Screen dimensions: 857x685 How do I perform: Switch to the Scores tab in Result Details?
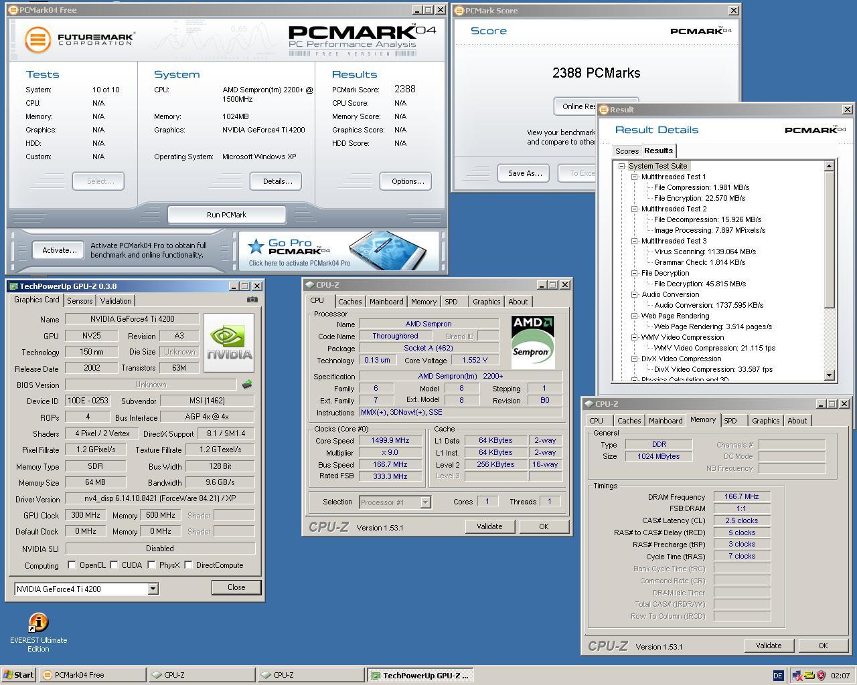click(627, 151)
